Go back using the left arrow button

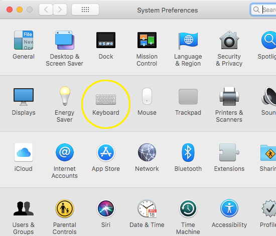pyautogui.click(x=46, y=10)
